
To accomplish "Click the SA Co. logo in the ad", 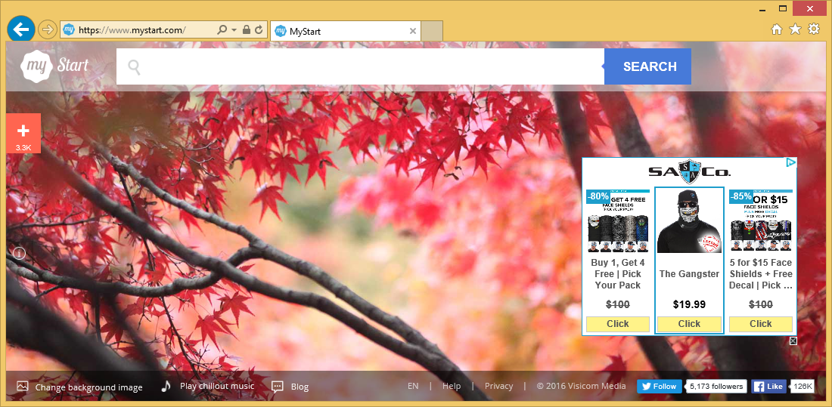I will click(689, 171).
